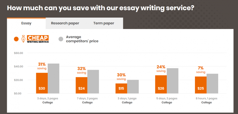The height and width of the screenshot is (114, 238).
Task: Select the orange $30 bar
Action: pyautogui.click(x=42, y=83)
